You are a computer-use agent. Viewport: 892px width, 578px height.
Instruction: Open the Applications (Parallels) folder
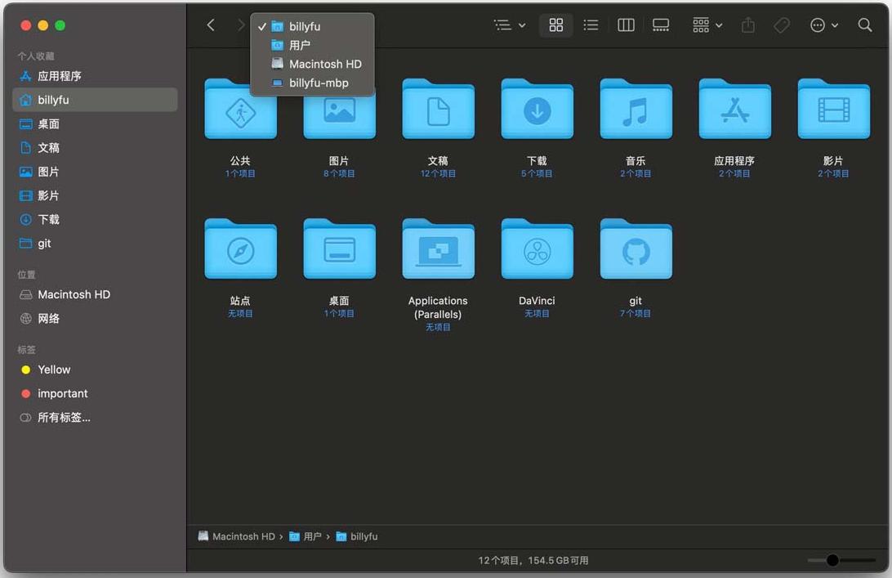coord(438,250)
